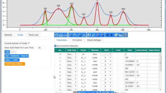Tick the Fixed checkbox for y0
The height and width of the screenshot is (93, 166).
pyautogui.click(x=117, y=54)
